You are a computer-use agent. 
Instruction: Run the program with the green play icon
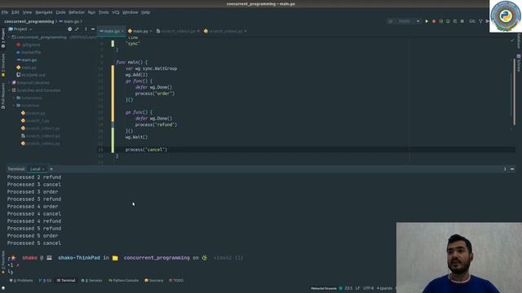[x=427, y=21]
